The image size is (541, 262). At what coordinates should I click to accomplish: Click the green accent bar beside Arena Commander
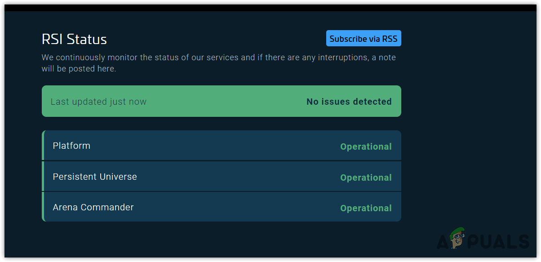[x=43, y=207]
